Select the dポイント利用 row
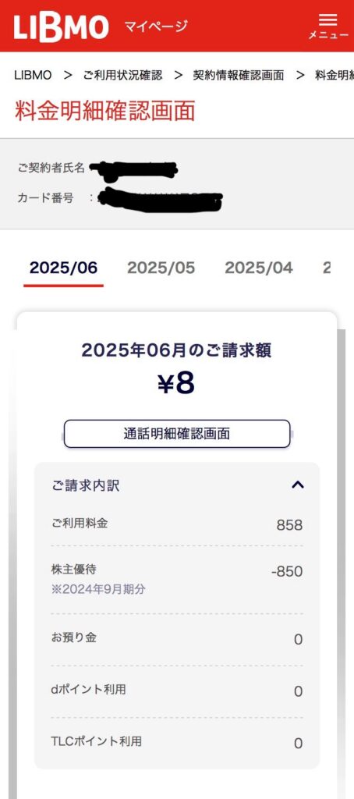 point(177,691)
